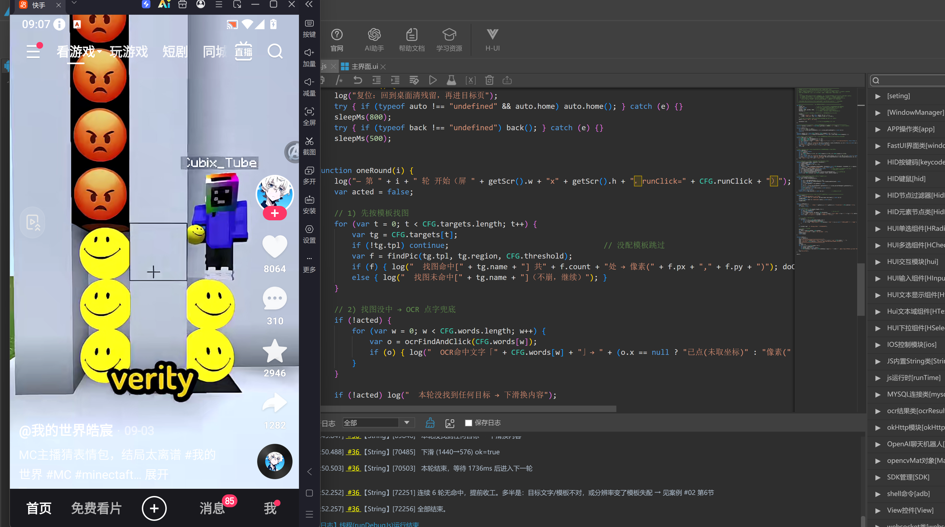
Task: Open the 免费看片 bottom tab
Action: click(x=97, y=508)
